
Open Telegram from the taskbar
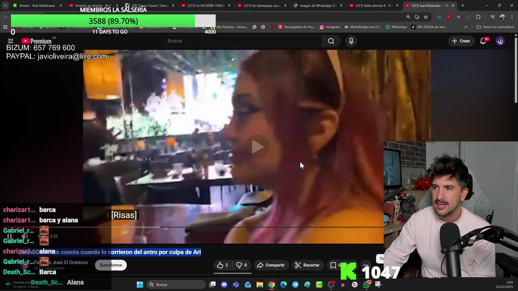pyautogui.click(x=295, y=285)
